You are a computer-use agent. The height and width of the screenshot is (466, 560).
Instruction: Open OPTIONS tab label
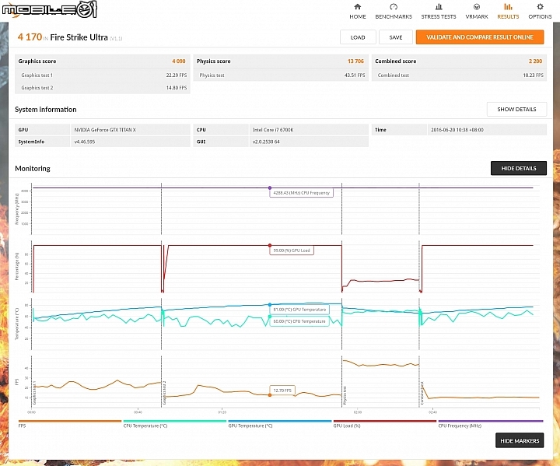[x=540, y=16]
